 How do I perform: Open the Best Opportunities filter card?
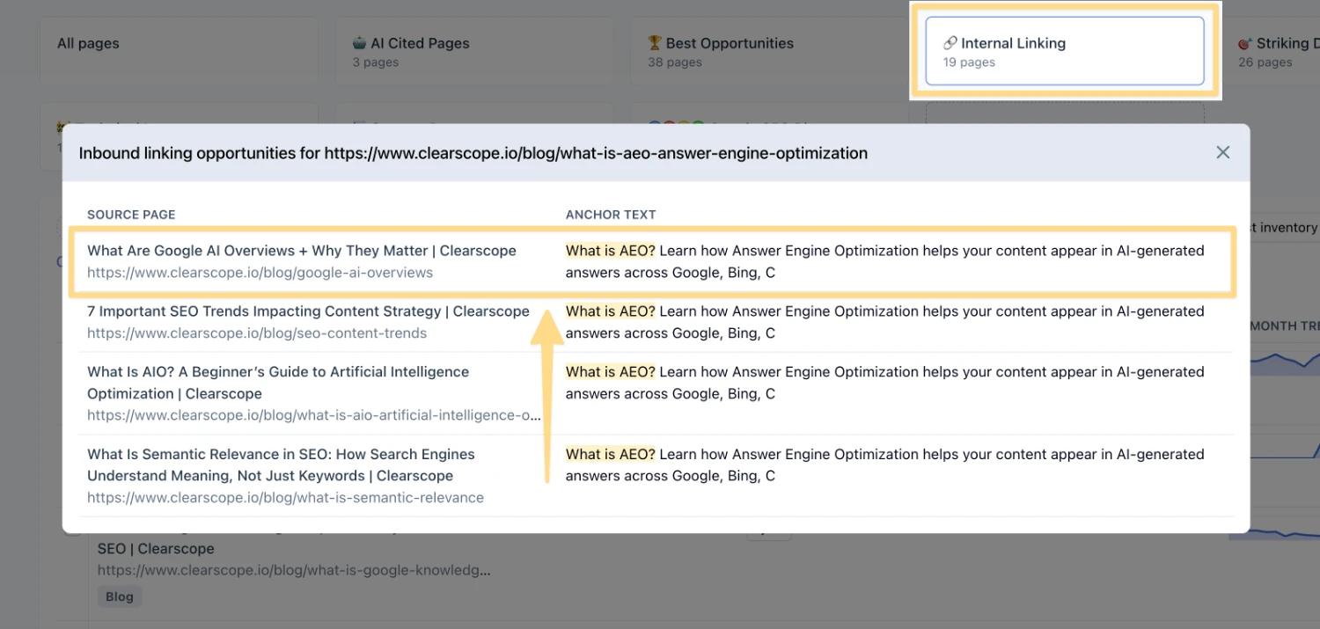point(770,51)
